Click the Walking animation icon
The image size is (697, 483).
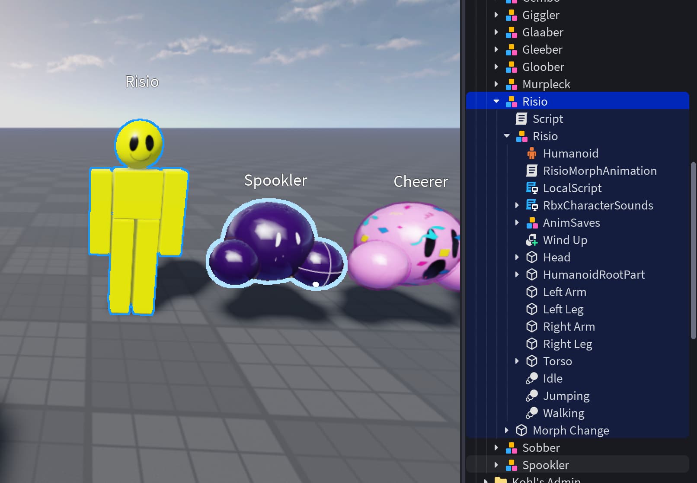532,413
